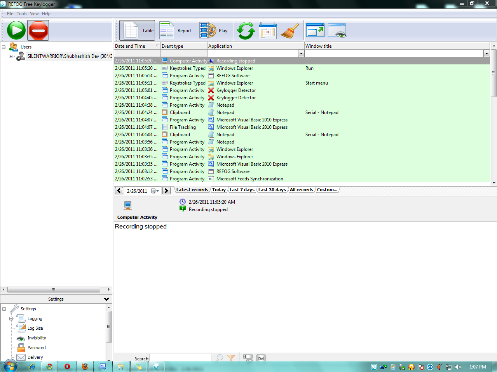Select the Keystrokes Typed row with Start menu title
This screenshot has height=372, width=497.
[302, 83]
